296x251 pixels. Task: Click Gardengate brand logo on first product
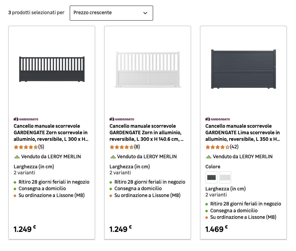click(x=26, y=119)
